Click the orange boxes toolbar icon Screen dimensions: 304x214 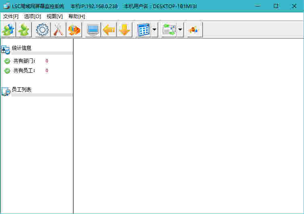click(x=74, y=30)
